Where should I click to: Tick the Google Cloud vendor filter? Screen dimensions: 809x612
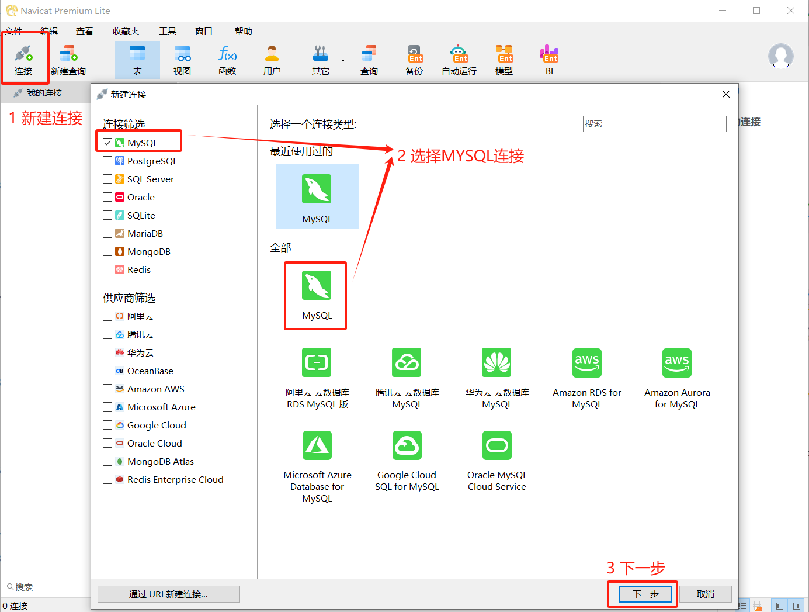pos(107,425)
